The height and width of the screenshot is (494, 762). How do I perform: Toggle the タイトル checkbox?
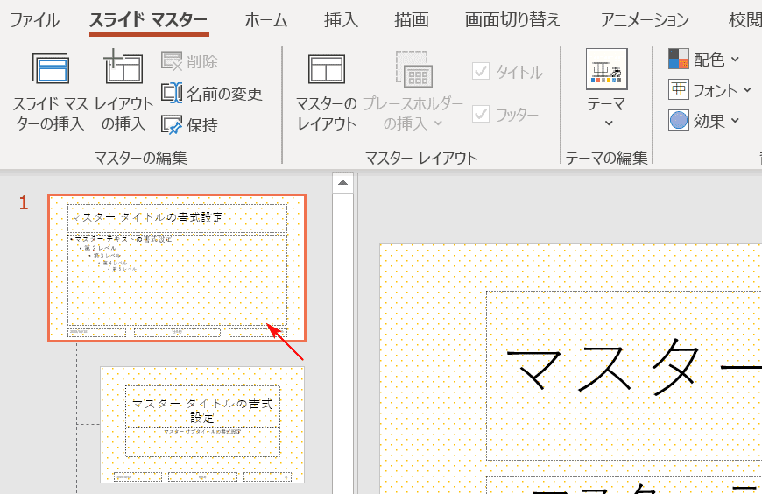[481, 72]
